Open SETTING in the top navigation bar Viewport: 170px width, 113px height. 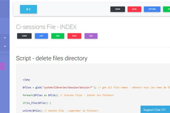coord(152,9)
